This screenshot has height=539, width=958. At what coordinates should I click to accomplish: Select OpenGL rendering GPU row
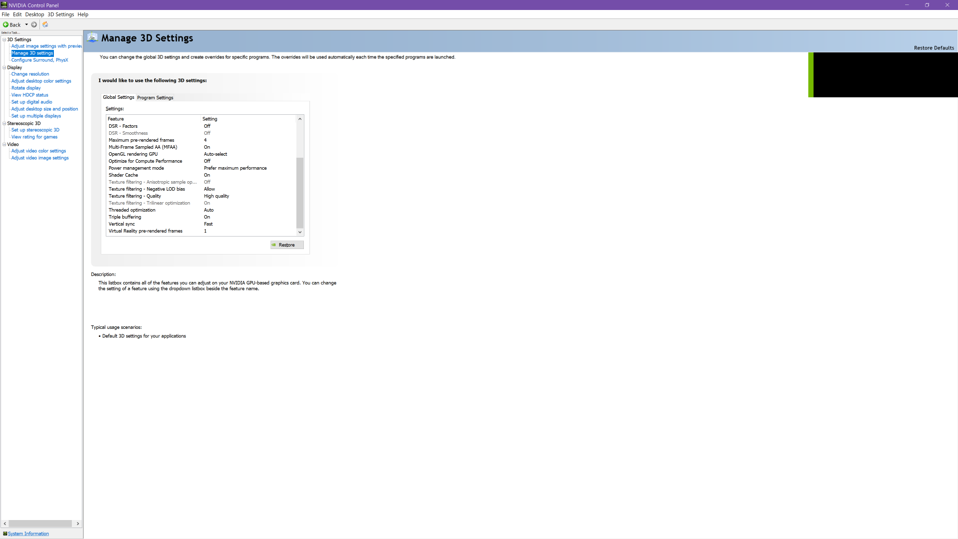pos(202,154)
